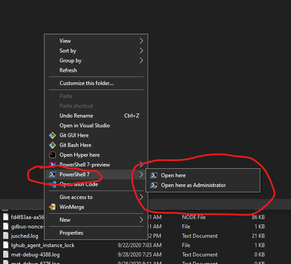Select the mat-debug-4388.log file name
Screen dimensions: 291x264
[x=35, y=255]
